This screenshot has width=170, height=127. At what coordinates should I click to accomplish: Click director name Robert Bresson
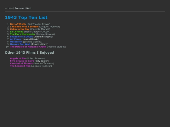[x=36, y=58]
